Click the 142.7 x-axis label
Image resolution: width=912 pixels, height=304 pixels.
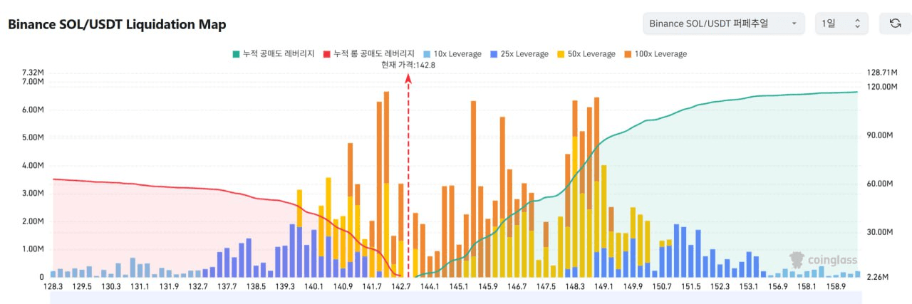[x=400, y=286]
